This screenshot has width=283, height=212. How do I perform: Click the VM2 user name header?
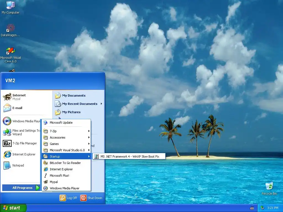(10, 80)
